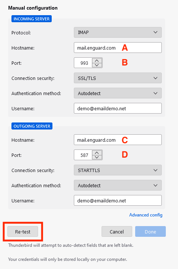This screenshot has height=269, width=178.
Task: Focus the outgoing Username field
Action: [x=118, y=201]
